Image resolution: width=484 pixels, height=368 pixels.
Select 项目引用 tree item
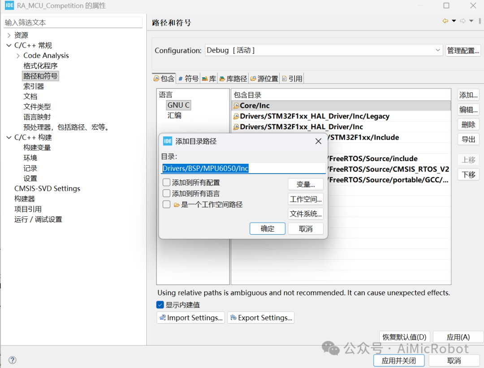(28, 209)
